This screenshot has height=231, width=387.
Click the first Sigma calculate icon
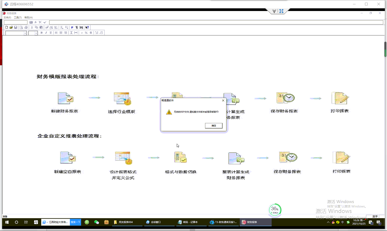click(62, 27)
